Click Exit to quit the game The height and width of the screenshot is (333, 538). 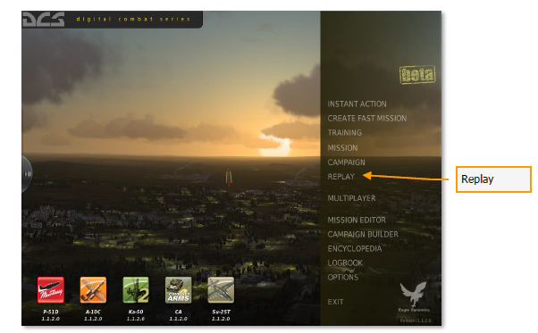pos(335,302)
